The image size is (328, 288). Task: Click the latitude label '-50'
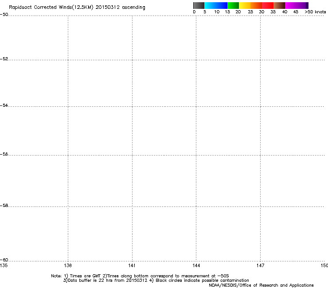click(4, 15)
